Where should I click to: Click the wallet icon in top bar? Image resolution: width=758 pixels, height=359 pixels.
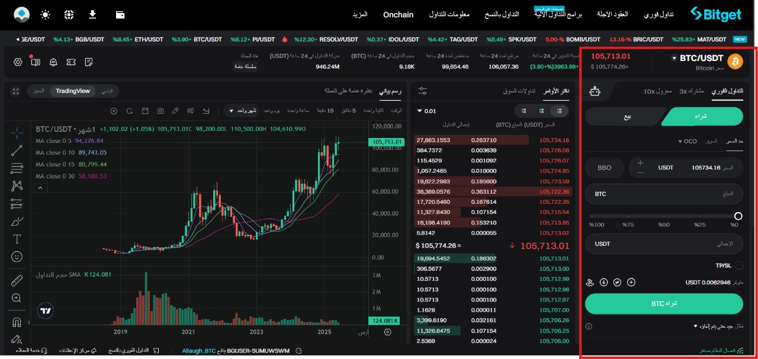click(x=120, y=14)
